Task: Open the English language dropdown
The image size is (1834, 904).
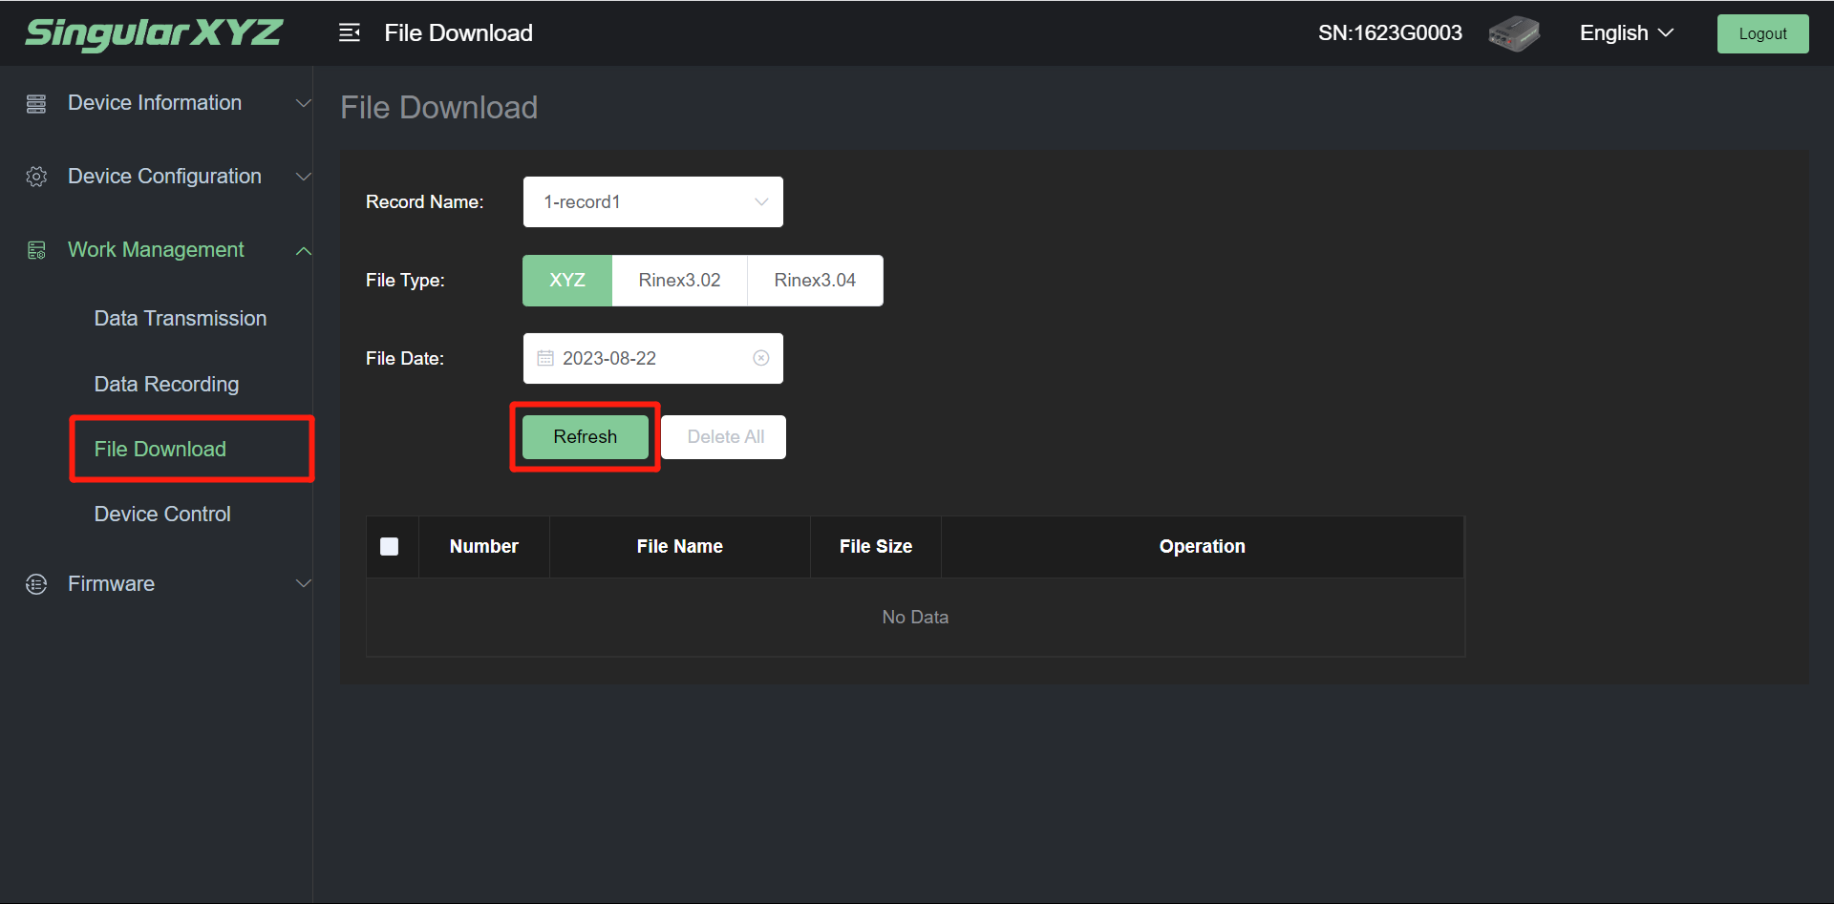Action: [x=1626, y=33]
